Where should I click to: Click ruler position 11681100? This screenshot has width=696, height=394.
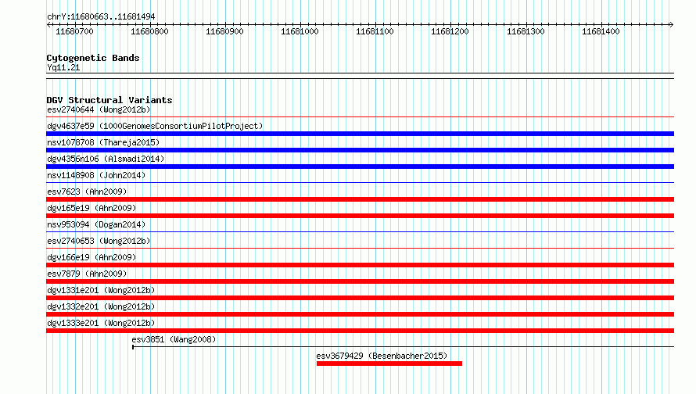375,31
